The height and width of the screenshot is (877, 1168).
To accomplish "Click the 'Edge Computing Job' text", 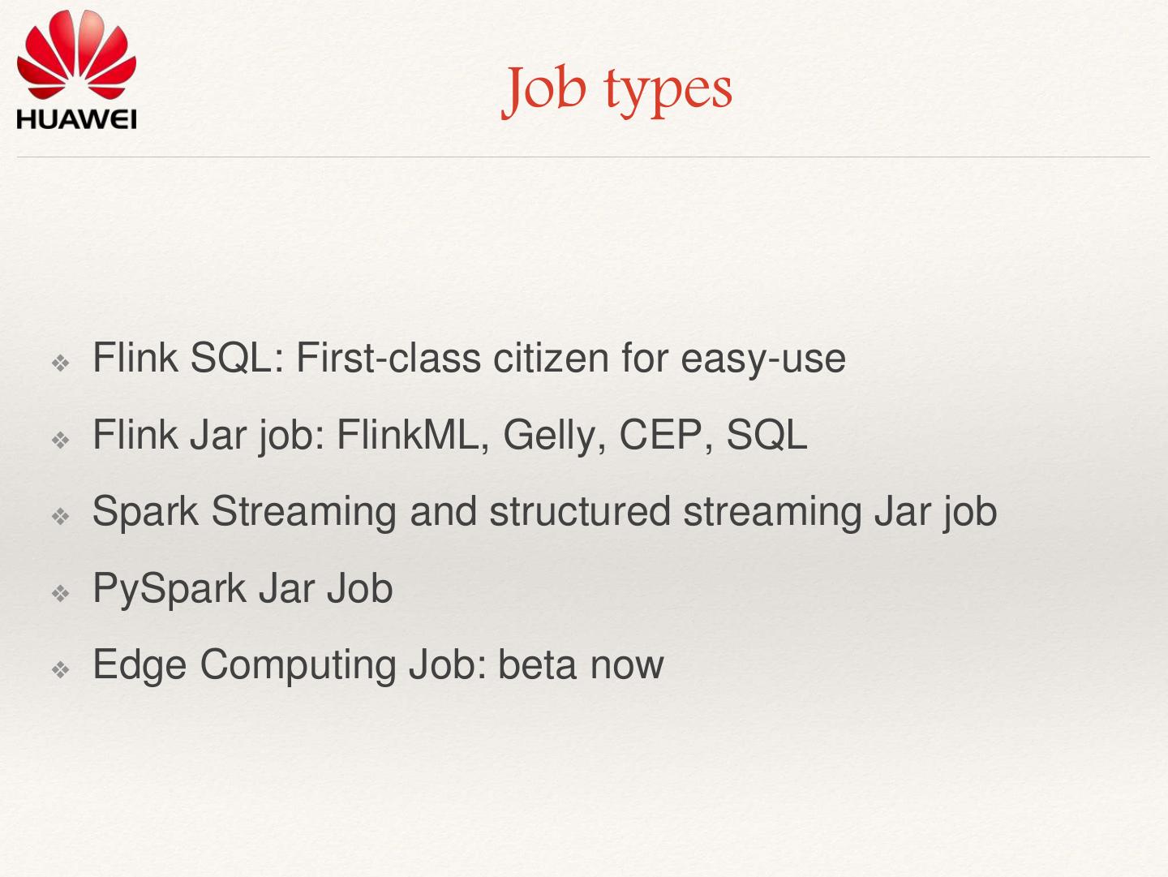I will 288,664.
